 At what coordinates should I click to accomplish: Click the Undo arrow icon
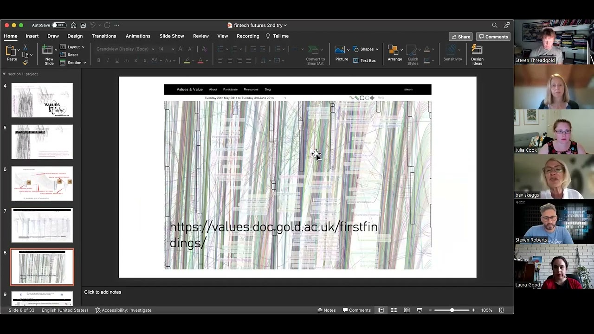coord(92,25)
